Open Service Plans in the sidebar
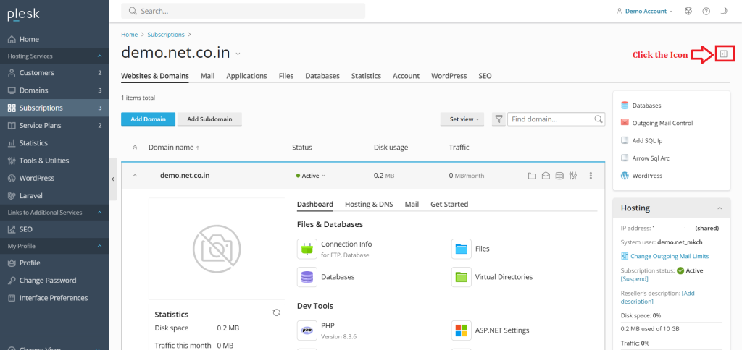 [x=54, y=125]
